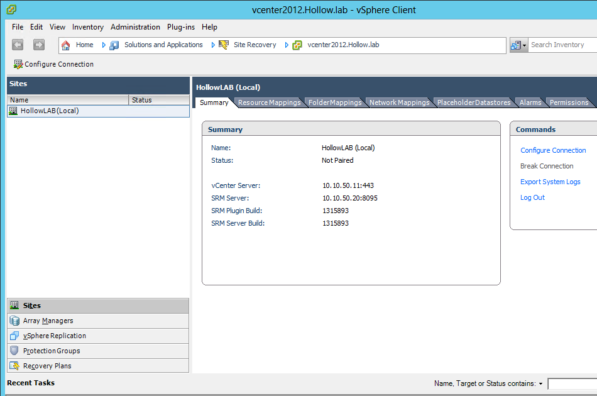
Task: Open Protection Groups in the sidebar
Action: pyautogui.click(x=51, y=351)
